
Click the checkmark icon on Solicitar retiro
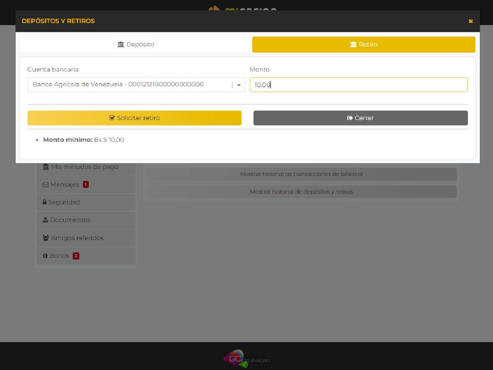(112, 118)
